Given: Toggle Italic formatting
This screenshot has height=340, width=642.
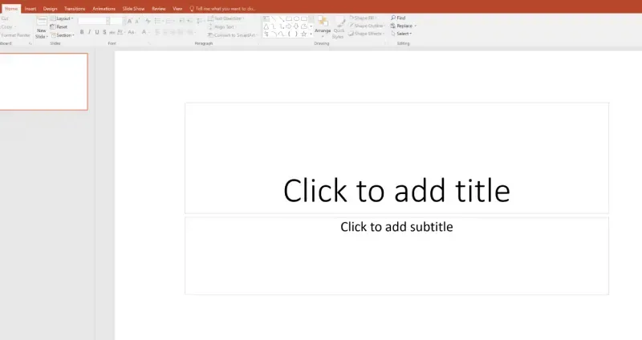Looking at the screenshot, I should click(89, 32).
